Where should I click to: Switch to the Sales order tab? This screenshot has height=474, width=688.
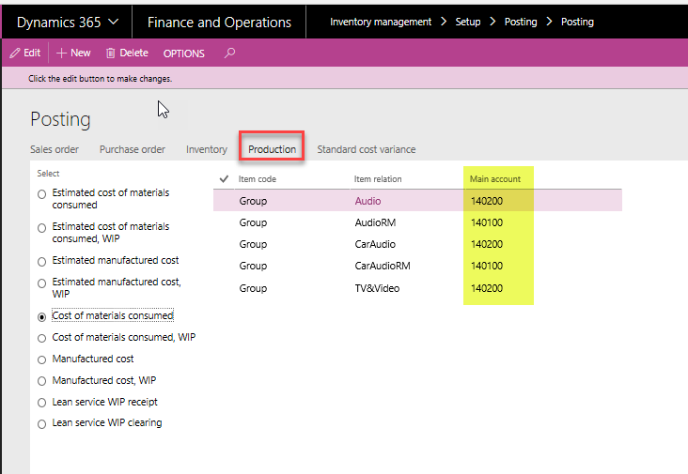pyautogui.click(x=55, y=149)
